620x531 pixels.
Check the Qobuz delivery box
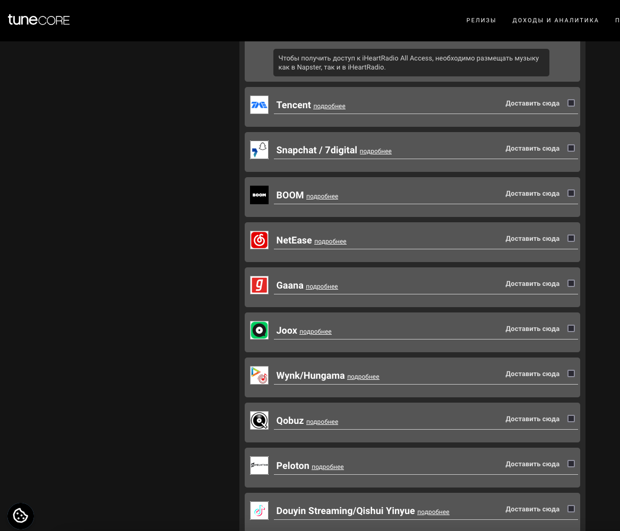click(571, 418)
